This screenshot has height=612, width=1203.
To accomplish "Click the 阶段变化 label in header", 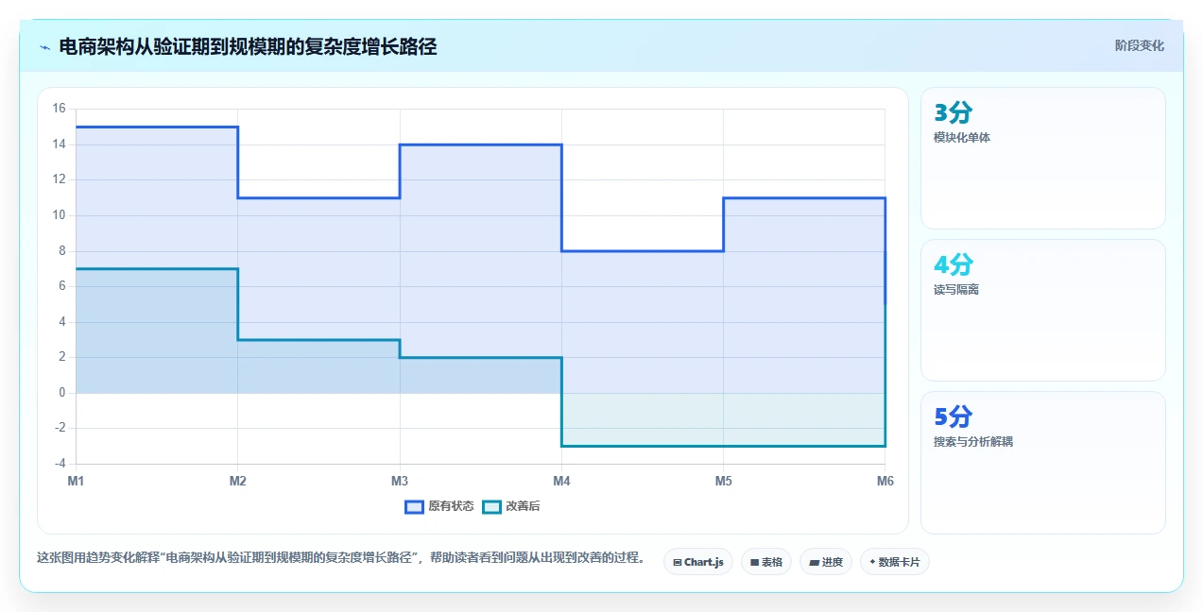I will pos(1139,45).
